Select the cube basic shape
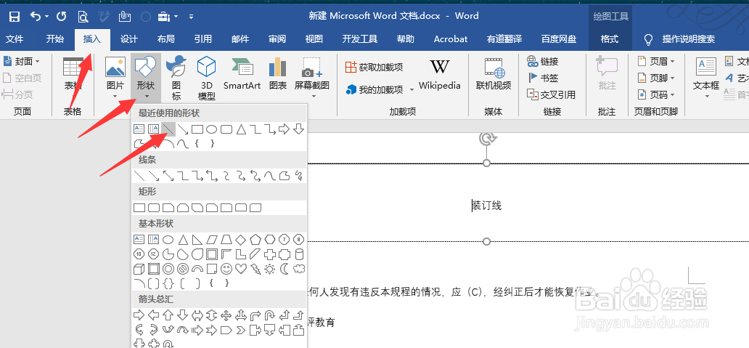This screenshot has height=348, width=749. (139, 269)
